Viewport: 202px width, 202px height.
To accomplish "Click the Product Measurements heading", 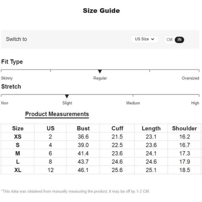I will click(x=57, y=114).
